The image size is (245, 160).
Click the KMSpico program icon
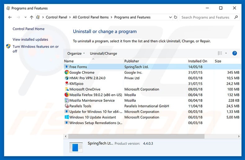[67, 84]
